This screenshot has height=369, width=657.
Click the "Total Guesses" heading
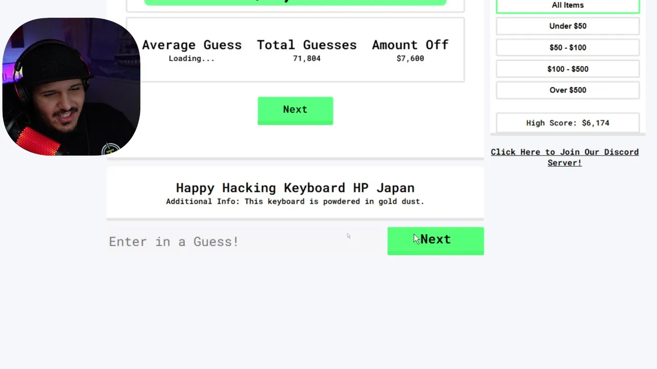point(307,45)
